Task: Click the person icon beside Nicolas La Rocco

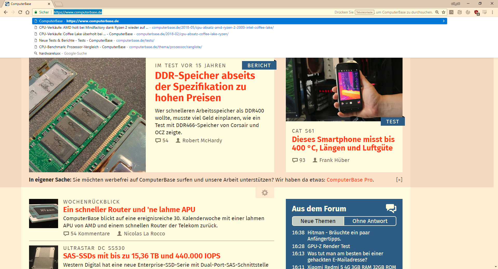Action: point(119,234)
